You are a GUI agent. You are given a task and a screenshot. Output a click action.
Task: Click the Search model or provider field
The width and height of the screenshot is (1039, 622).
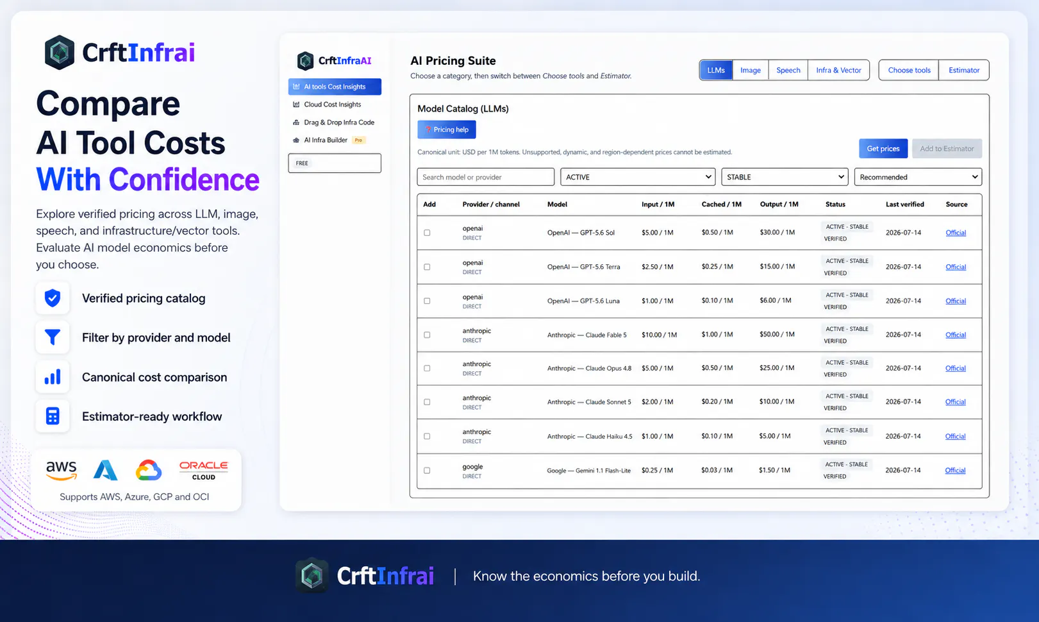pyautogui.click(x=486, y=177)
